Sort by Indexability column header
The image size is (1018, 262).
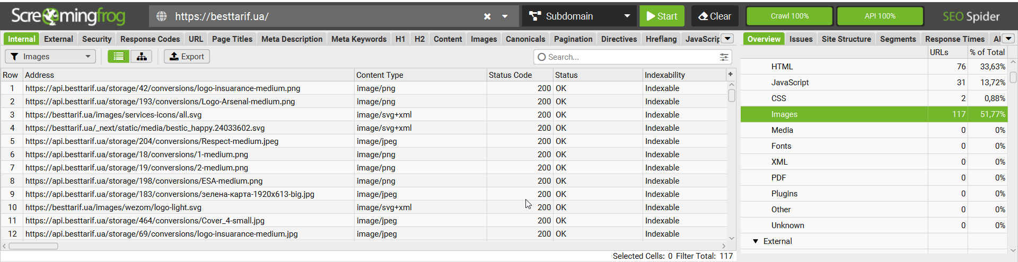(x=684, y=75)
